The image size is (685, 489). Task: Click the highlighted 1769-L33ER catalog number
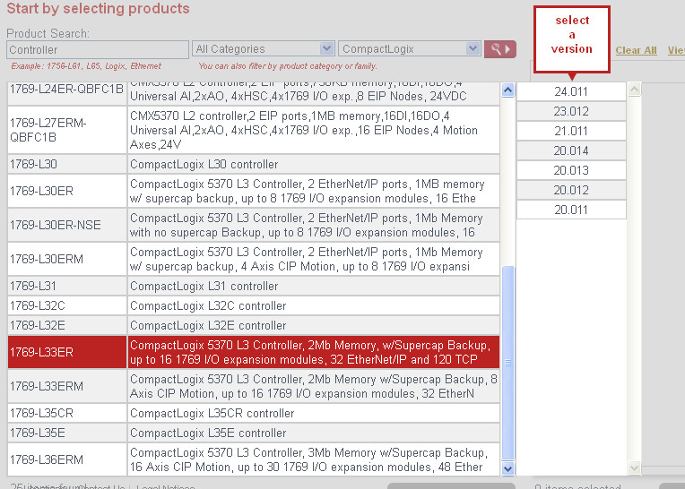pyautogui.click(x=67, y=352)
